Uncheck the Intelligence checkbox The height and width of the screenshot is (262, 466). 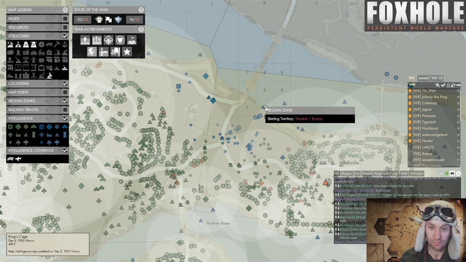(x=65, y=118)
